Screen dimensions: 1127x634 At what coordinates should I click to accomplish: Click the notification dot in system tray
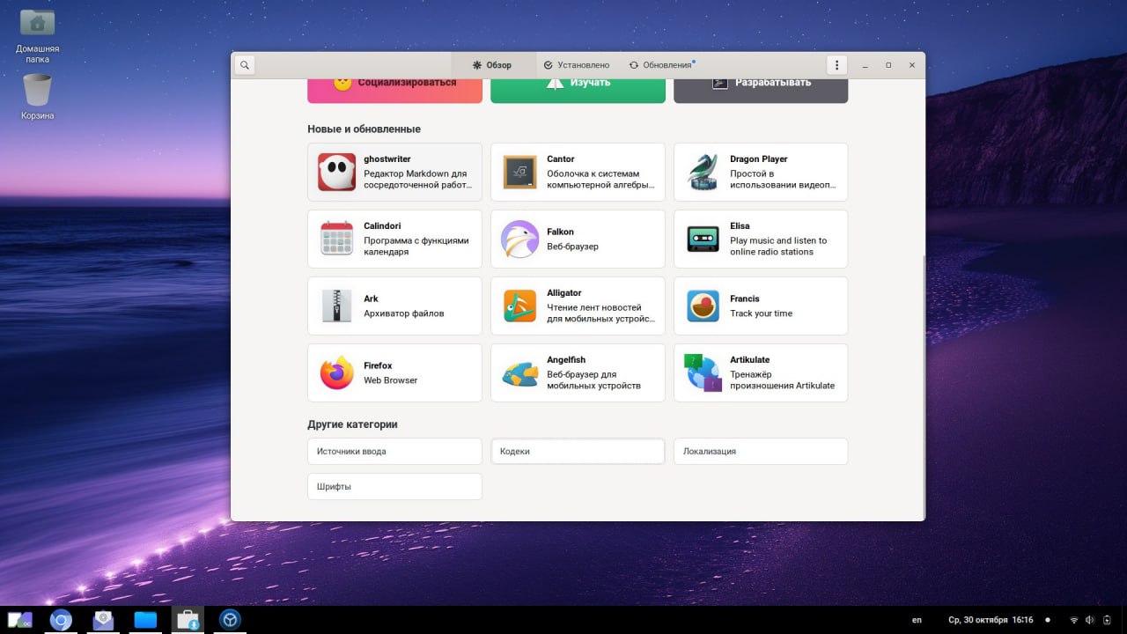(x=1047, y=620)
